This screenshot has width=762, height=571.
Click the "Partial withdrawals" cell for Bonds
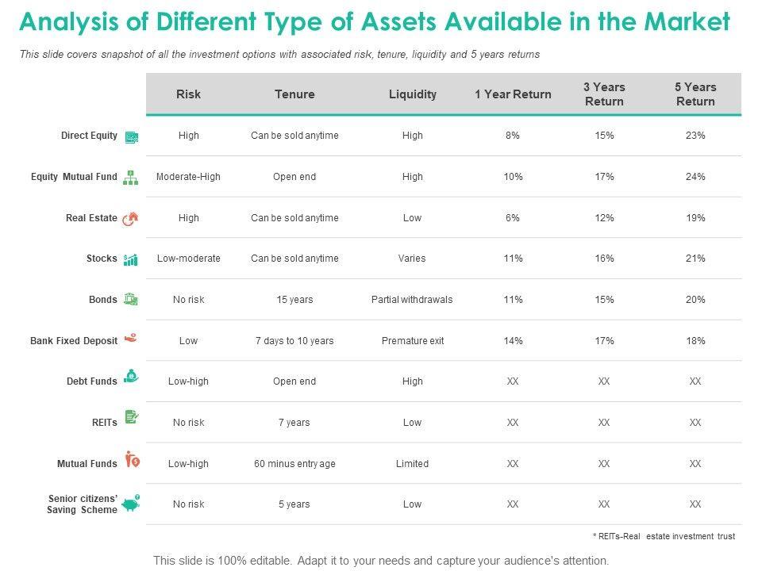coord(412,300)
